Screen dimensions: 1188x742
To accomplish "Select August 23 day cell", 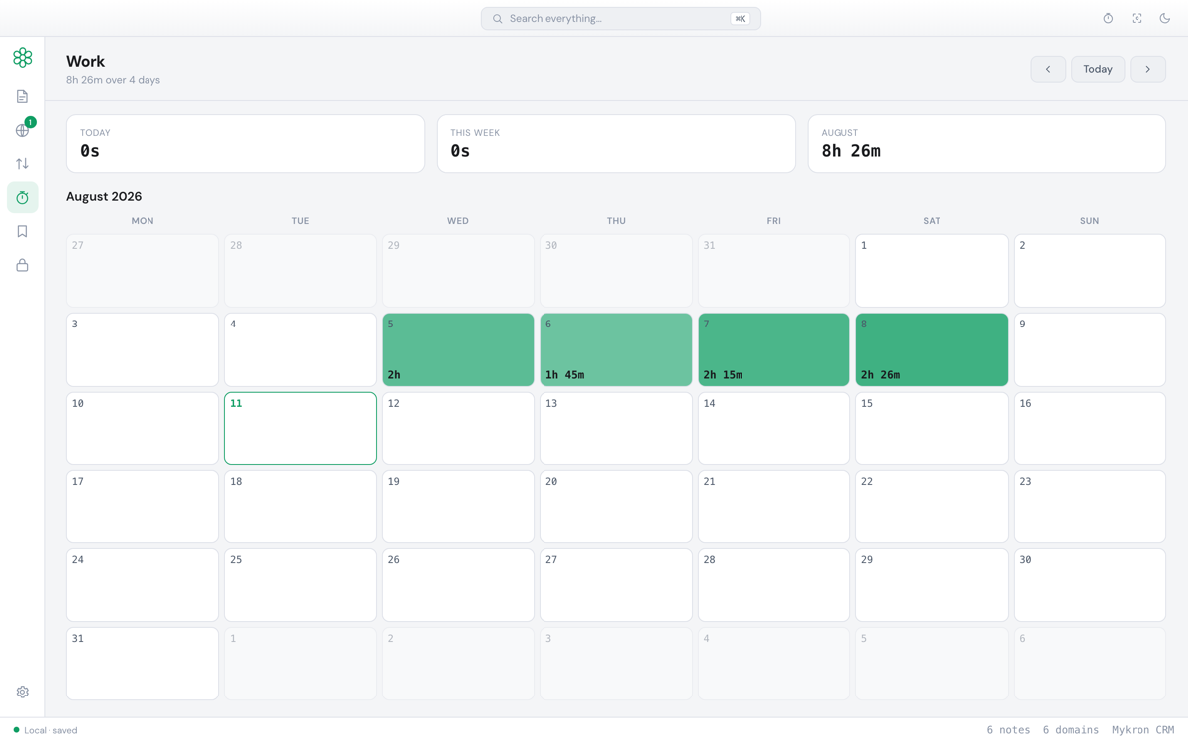I will click(1090, 507).
